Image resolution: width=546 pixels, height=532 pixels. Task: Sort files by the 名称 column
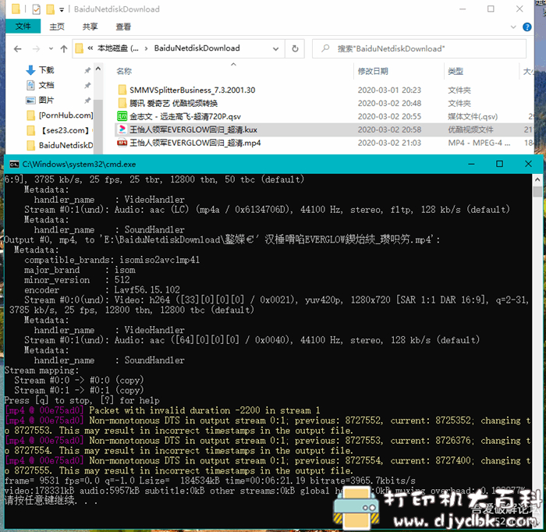[124, 71]
